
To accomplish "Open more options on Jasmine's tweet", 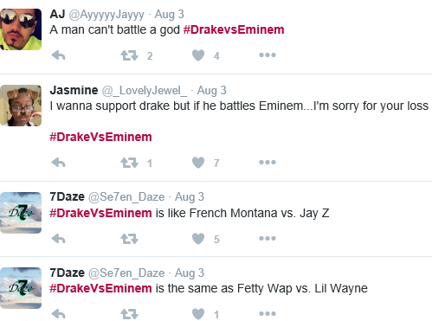I will pos(268,163).
